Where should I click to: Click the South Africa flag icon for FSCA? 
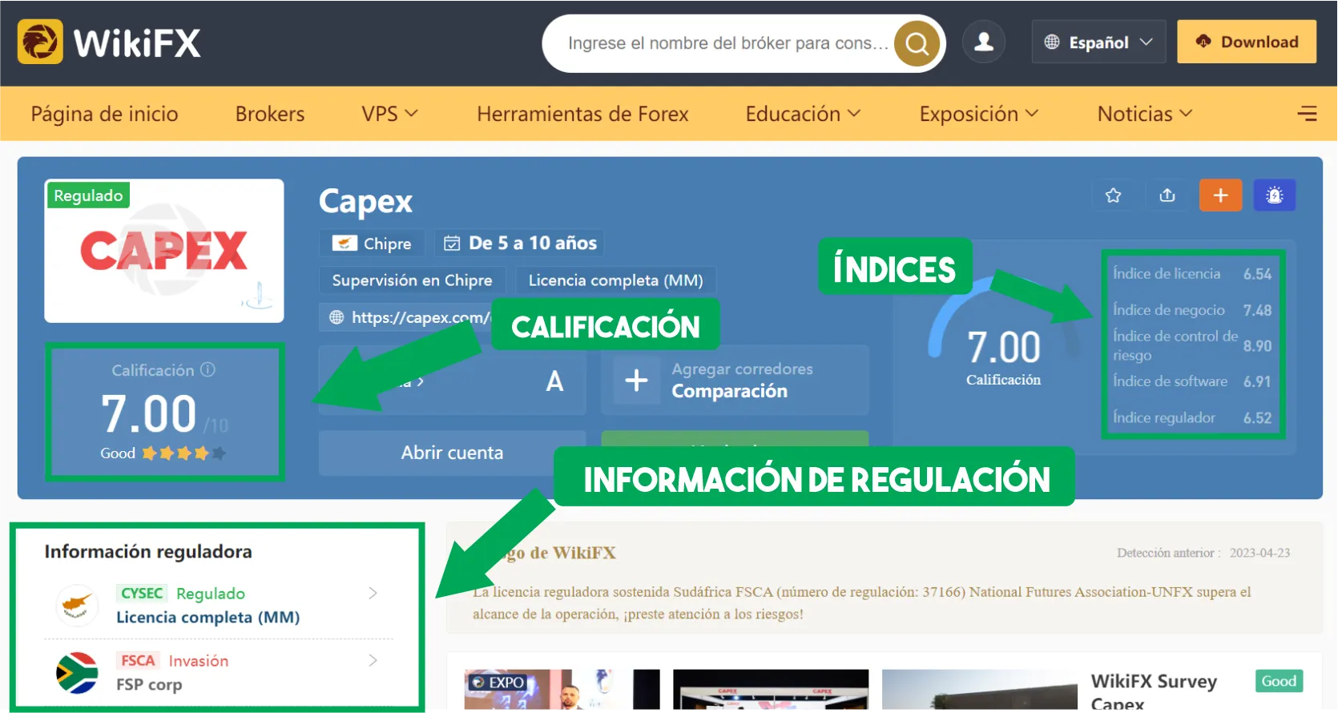coord(77,672)
